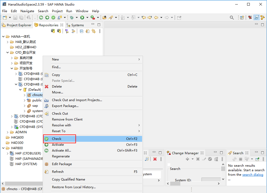Click the pin icon in Search panel
Viewport: 267px width, 193px height.
pos(257,159)
